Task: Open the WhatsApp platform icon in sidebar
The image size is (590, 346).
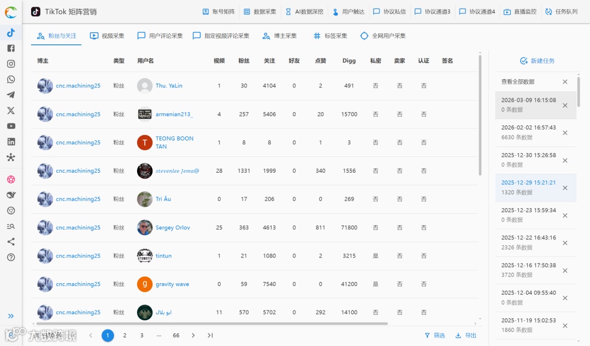Action: 11,79
